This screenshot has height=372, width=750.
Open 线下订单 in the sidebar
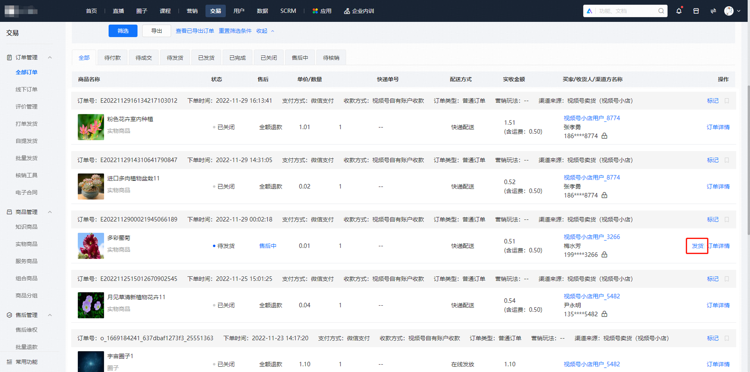click(27, 89)
